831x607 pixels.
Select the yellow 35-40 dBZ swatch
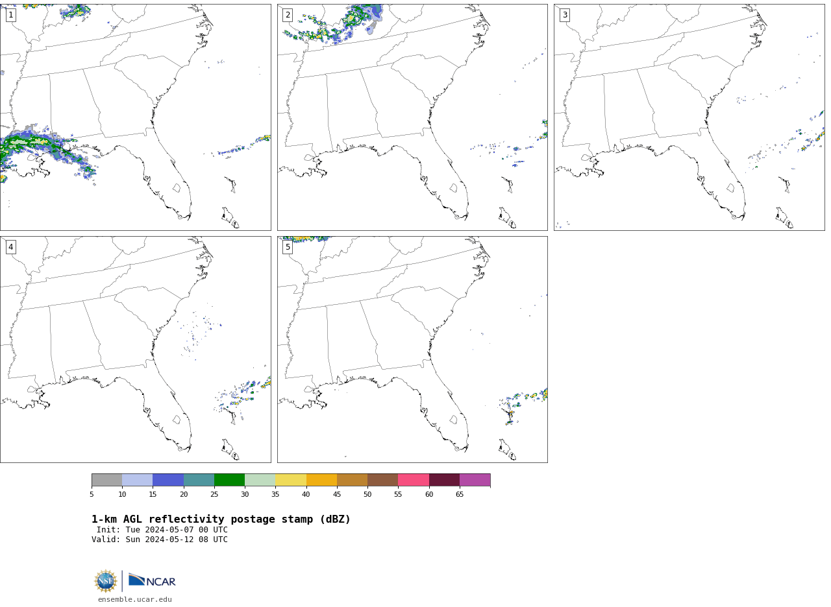291,480
